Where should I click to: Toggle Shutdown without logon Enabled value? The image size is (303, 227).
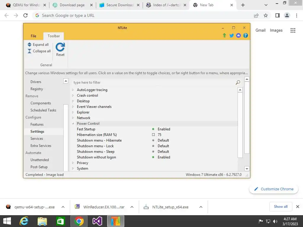(x=164, y=157)
